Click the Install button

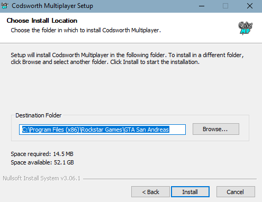[x=190, y=192]
